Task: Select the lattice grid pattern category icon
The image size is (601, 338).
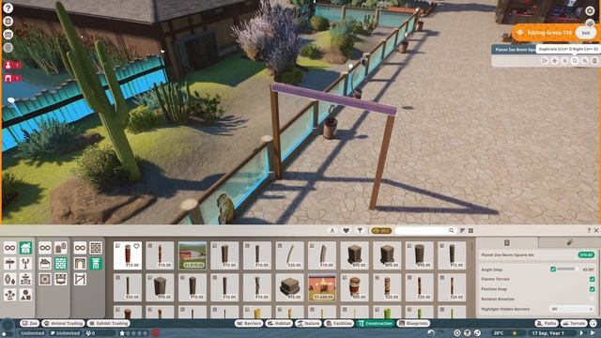Action: (x=96, y=248)
